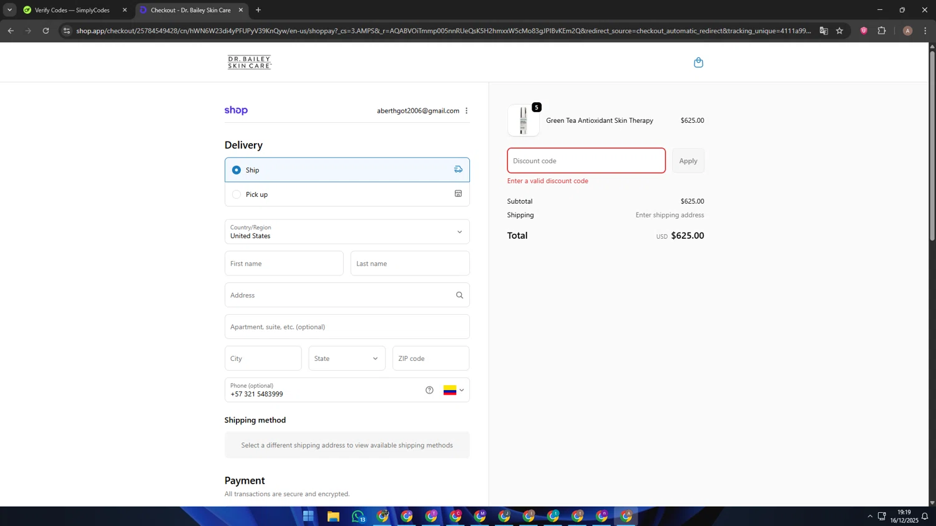Close the Verify Codes tab

pos(125,10)
